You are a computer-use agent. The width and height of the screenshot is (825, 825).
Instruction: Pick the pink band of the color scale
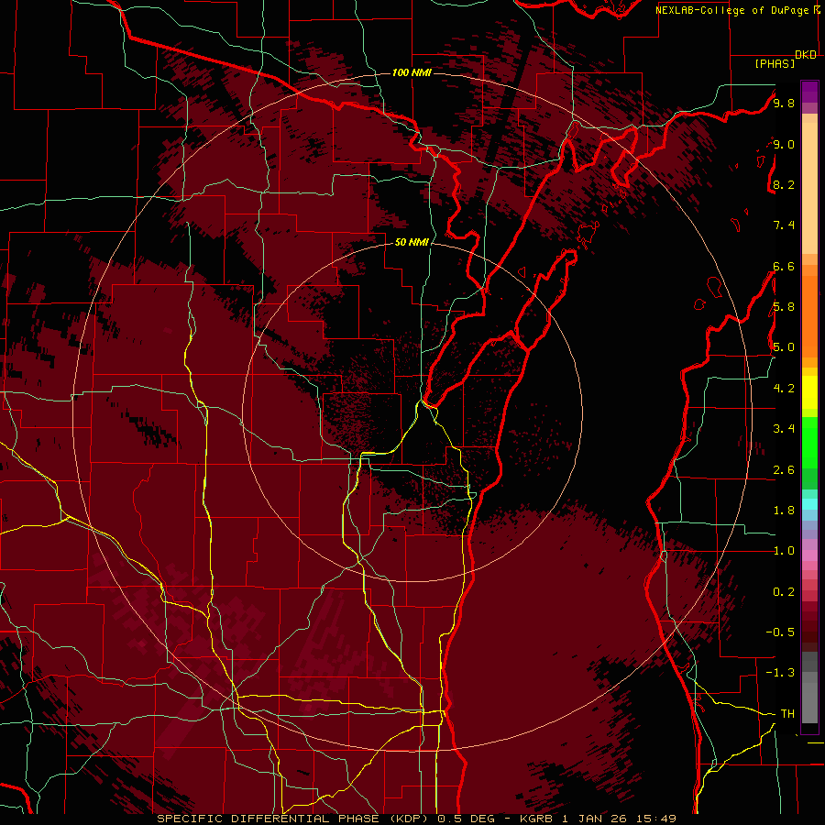[809, 555]
